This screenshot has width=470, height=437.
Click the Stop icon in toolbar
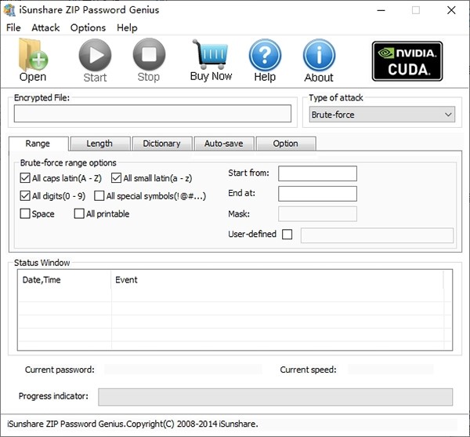pyautogui.click(x=148, y=55)
